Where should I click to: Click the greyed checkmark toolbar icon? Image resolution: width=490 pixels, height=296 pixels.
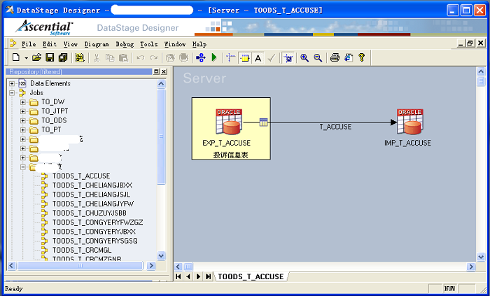(x=272, y=58)
